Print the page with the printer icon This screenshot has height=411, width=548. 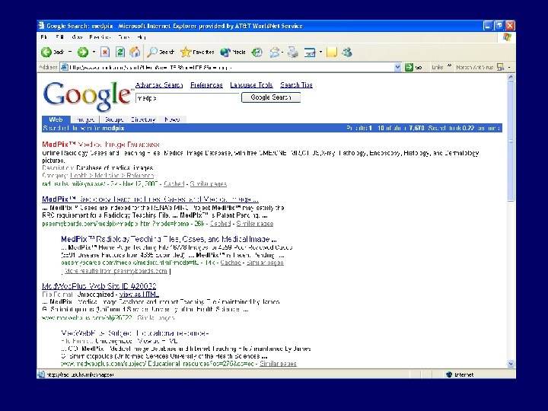pyautogui.click(x=293, y=52)
